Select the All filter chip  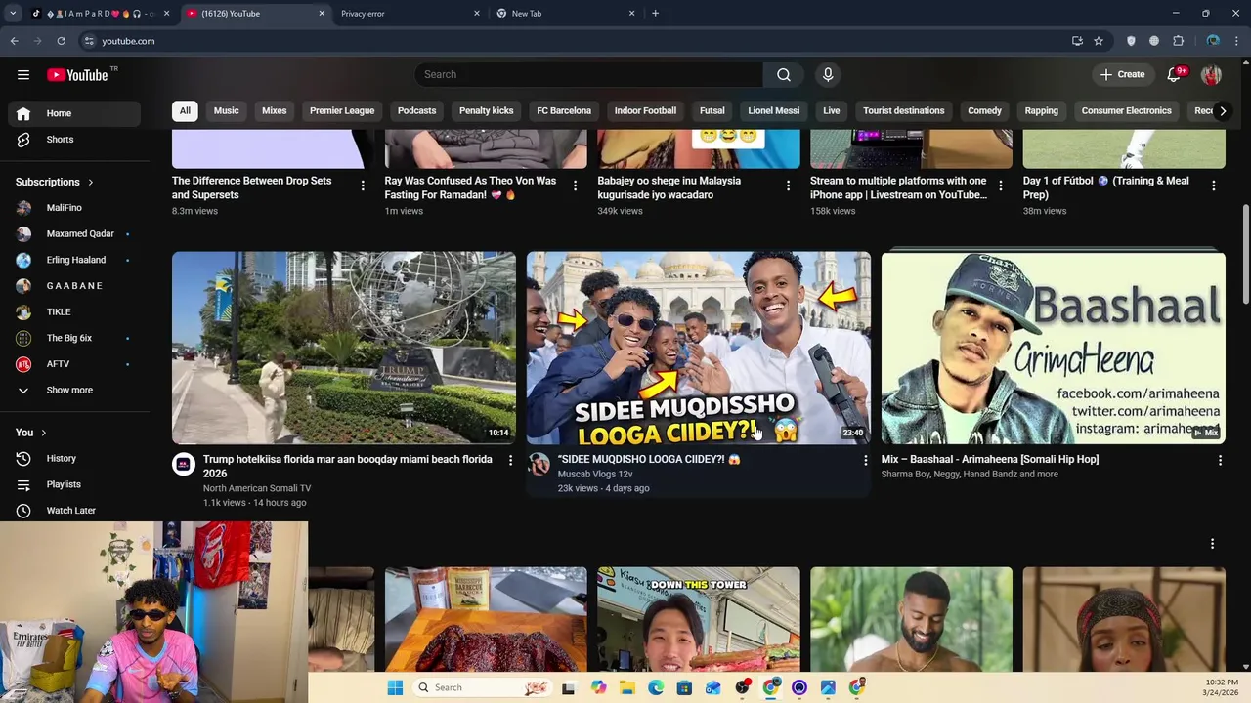pos(185,110)
